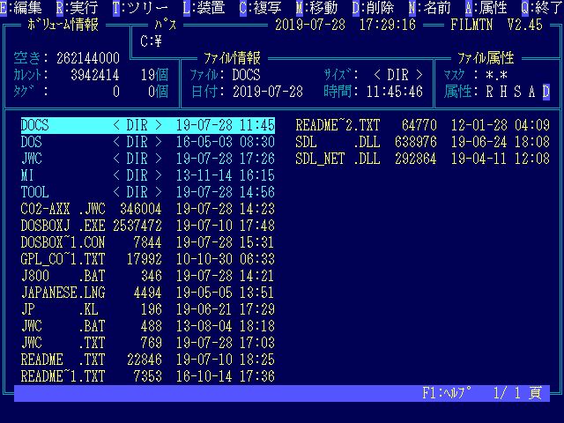
Task: Toggle the highlighted D attribute flag
Action: coord(546,91)
